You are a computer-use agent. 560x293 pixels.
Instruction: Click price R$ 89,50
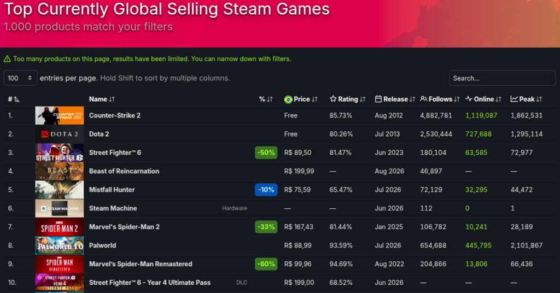[x=297, y=153]
